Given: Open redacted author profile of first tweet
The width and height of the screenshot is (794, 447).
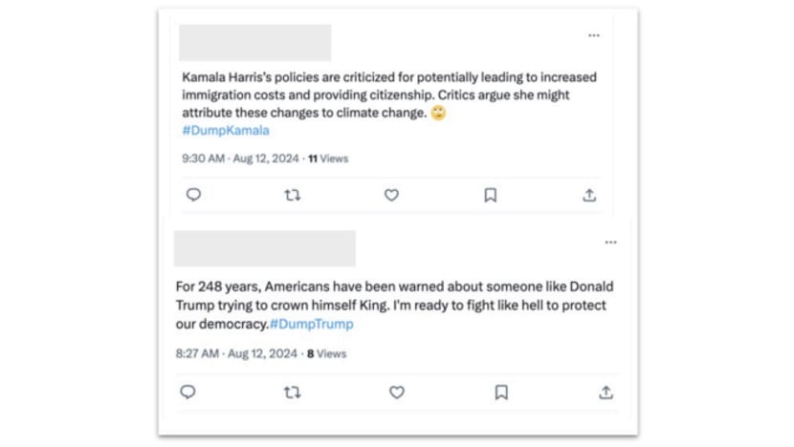Looking at the screenshot, I should 255,42.
